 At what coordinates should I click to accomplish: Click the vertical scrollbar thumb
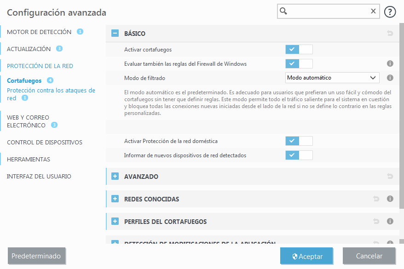coord(401,116)
